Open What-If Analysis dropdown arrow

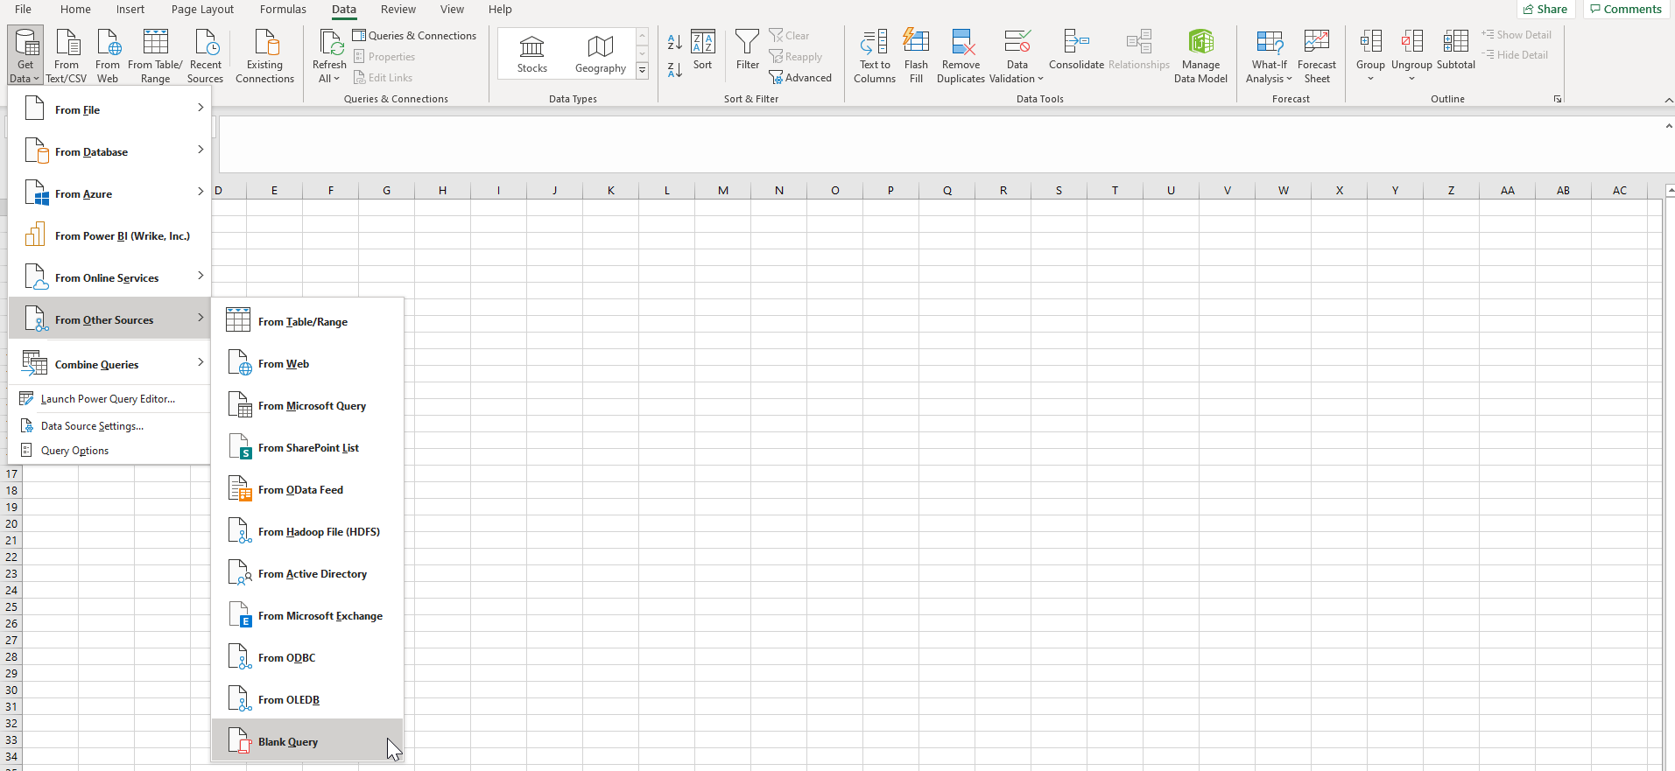(x=1289, y=79)
